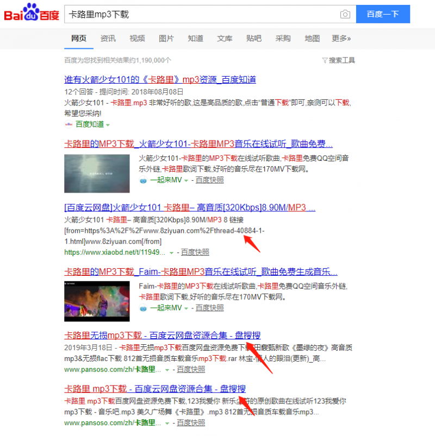The width and height of the screenshot is (435, 436).
Task: Click thumbnail of 火箭少女101 卡路里 result
Action: [x=97, y=174]
